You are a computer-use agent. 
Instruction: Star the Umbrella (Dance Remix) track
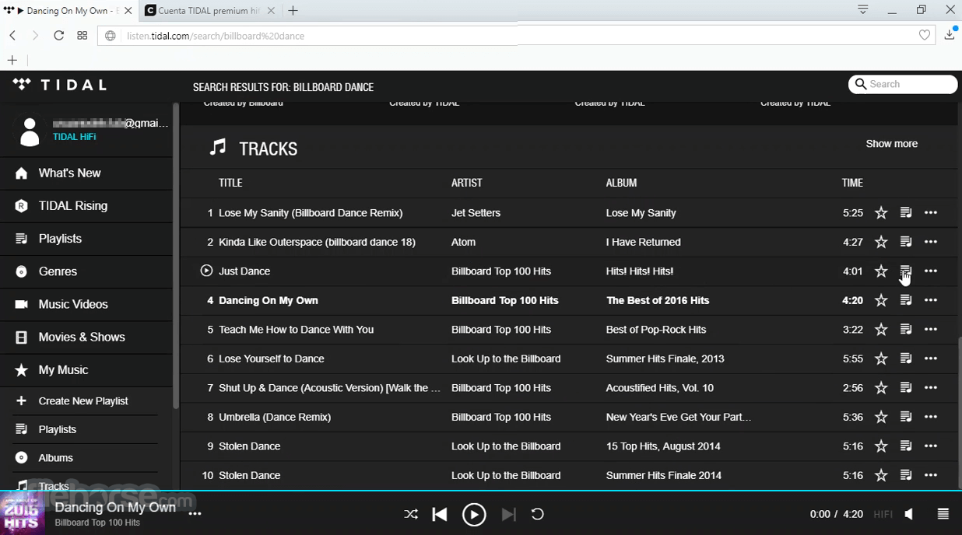tap(881, 417)
